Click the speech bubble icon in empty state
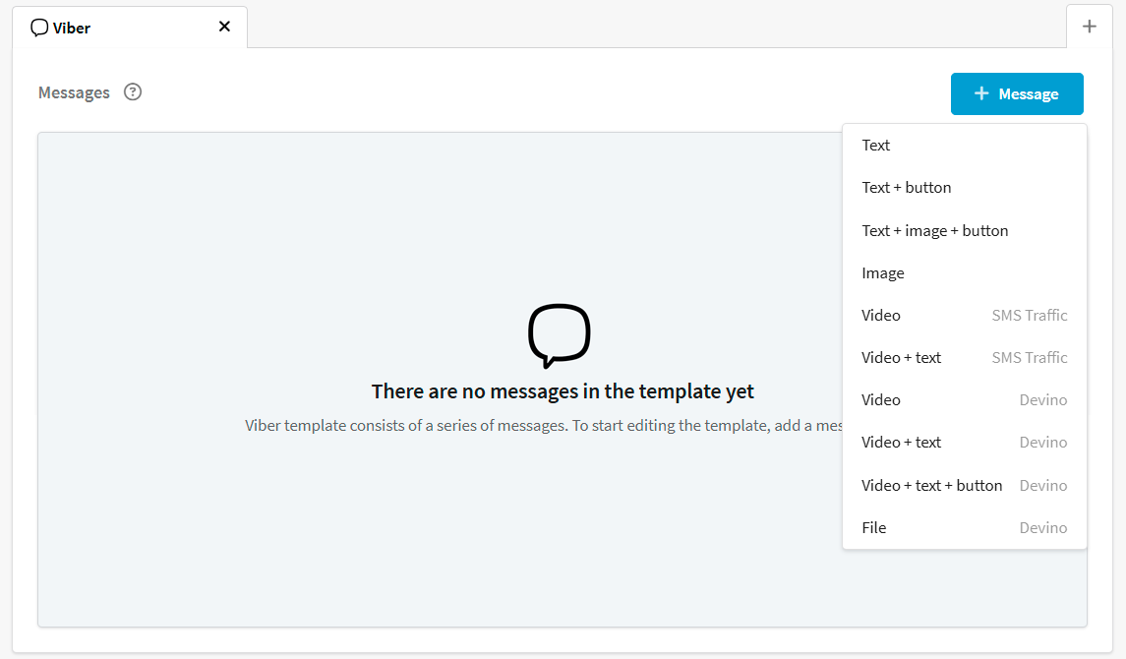Viewport: 1126px width, 659px height. coord(560,336)
